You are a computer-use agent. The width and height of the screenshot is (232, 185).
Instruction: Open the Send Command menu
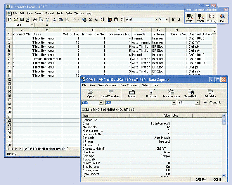coord(108,85)
